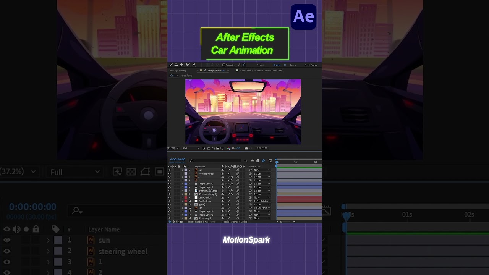
Task: Click the Review workspace menu icon
Action: pyautogui.click(x=285, y=65)
